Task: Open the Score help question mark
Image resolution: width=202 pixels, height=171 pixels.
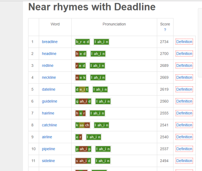Action: pyautogui.click(x=165, y=30)
